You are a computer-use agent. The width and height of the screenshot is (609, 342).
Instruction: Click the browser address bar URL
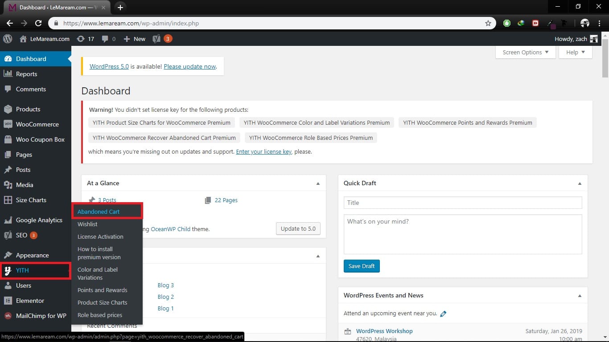tap(131, 23)
